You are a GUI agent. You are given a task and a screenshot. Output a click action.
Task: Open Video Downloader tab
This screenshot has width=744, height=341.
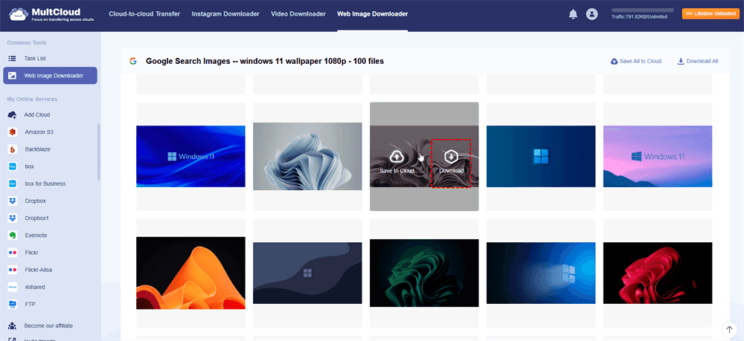298,14
